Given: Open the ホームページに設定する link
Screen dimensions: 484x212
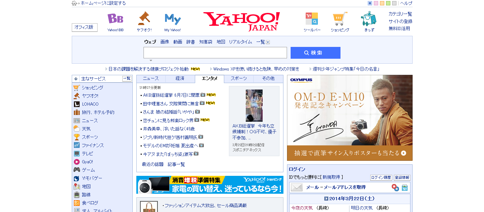Looking at the screenshot, I should [x=103, y=3].
